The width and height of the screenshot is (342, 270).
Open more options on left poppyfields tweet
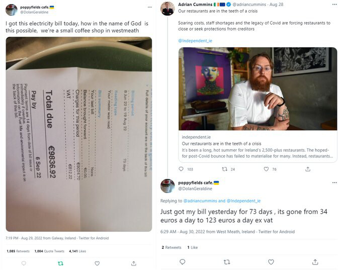pos(150,7)
